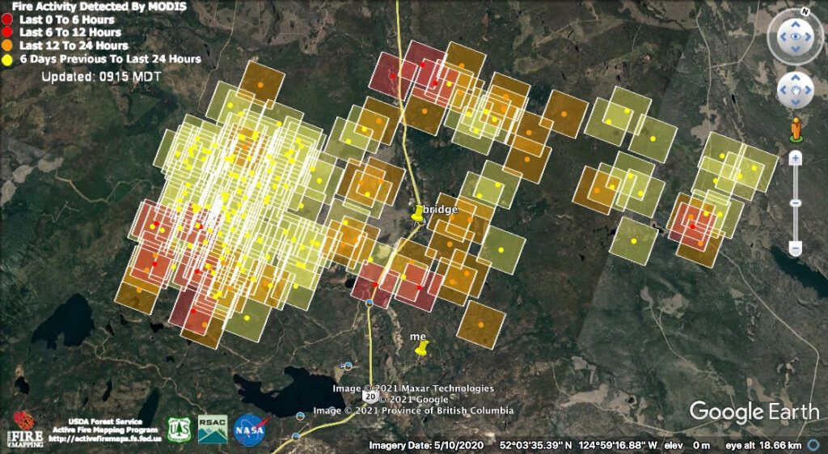This screenshot has height=454, width=828.
Task: Pan north with the Move joystick's up arrow
Action: [796, 78]
